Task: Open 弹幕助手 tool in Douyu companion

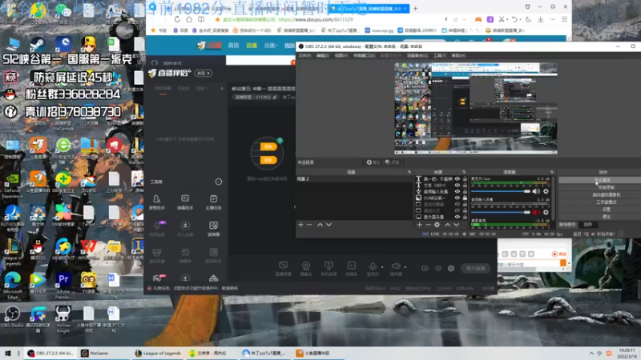Action: [185, 202]
